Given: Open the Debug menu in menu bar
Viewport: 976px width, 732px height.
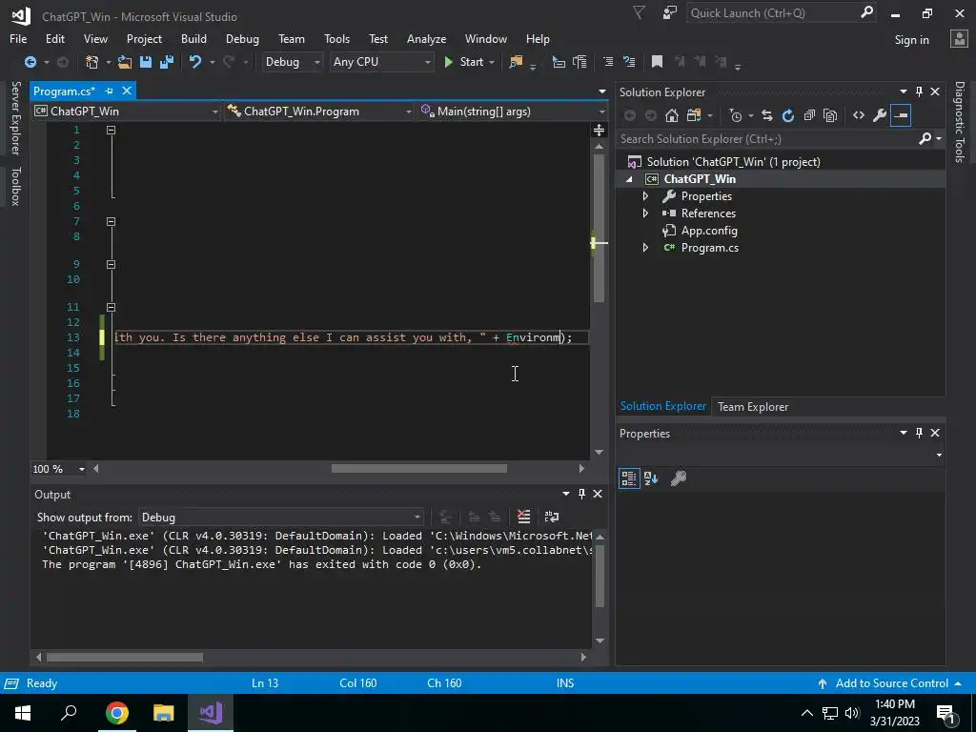Looking at the screenshot, I should click(x=242, y=38).
